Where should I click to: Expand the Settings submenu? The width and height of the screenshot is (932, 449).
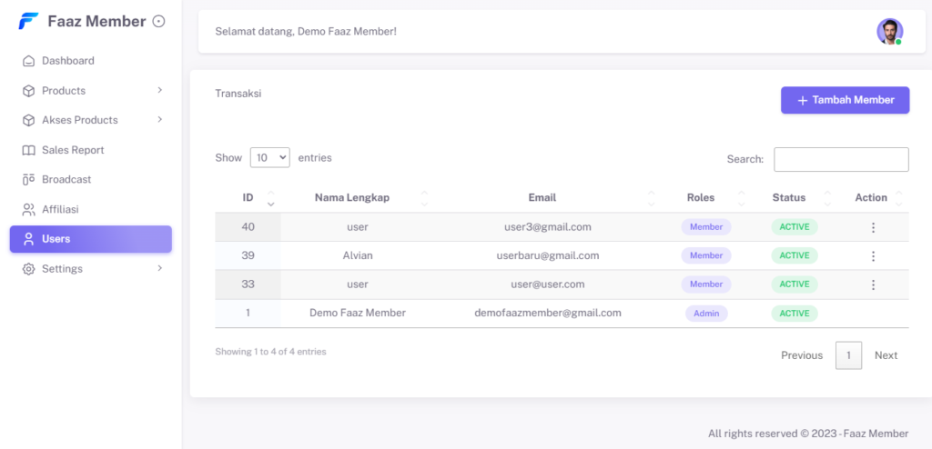click(159, 269)
